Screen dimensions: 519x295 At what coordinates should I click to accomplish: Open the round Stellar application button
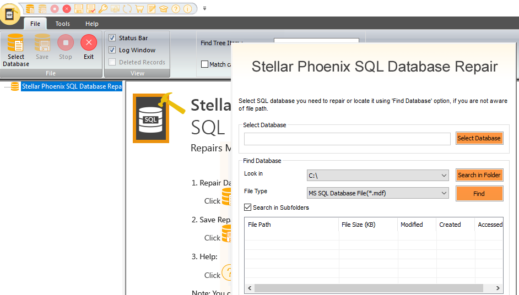pyautogui.click(x=10, y=13)
